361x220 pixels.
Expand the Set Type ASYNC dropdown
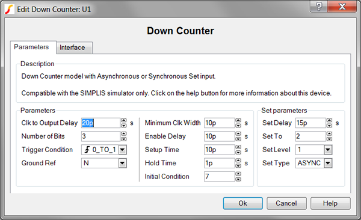[328, 163]
